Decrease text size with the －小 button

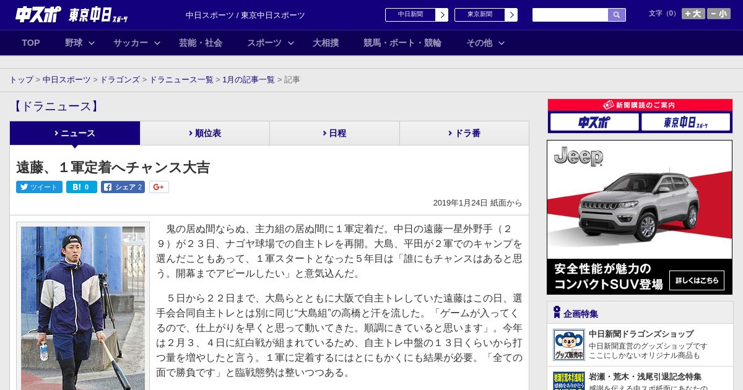click(x=719, y=14)
